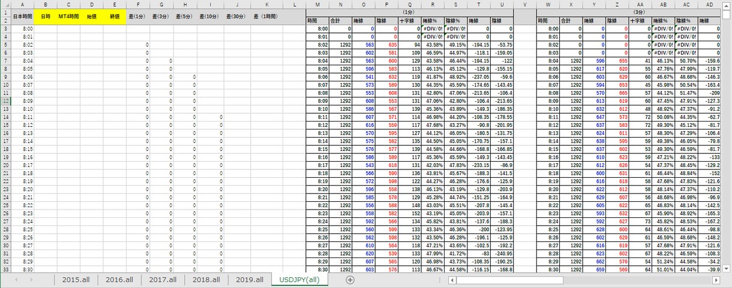Add a new sheet with plus icon
Screen dimensions: 732x288
click(350, 280)
